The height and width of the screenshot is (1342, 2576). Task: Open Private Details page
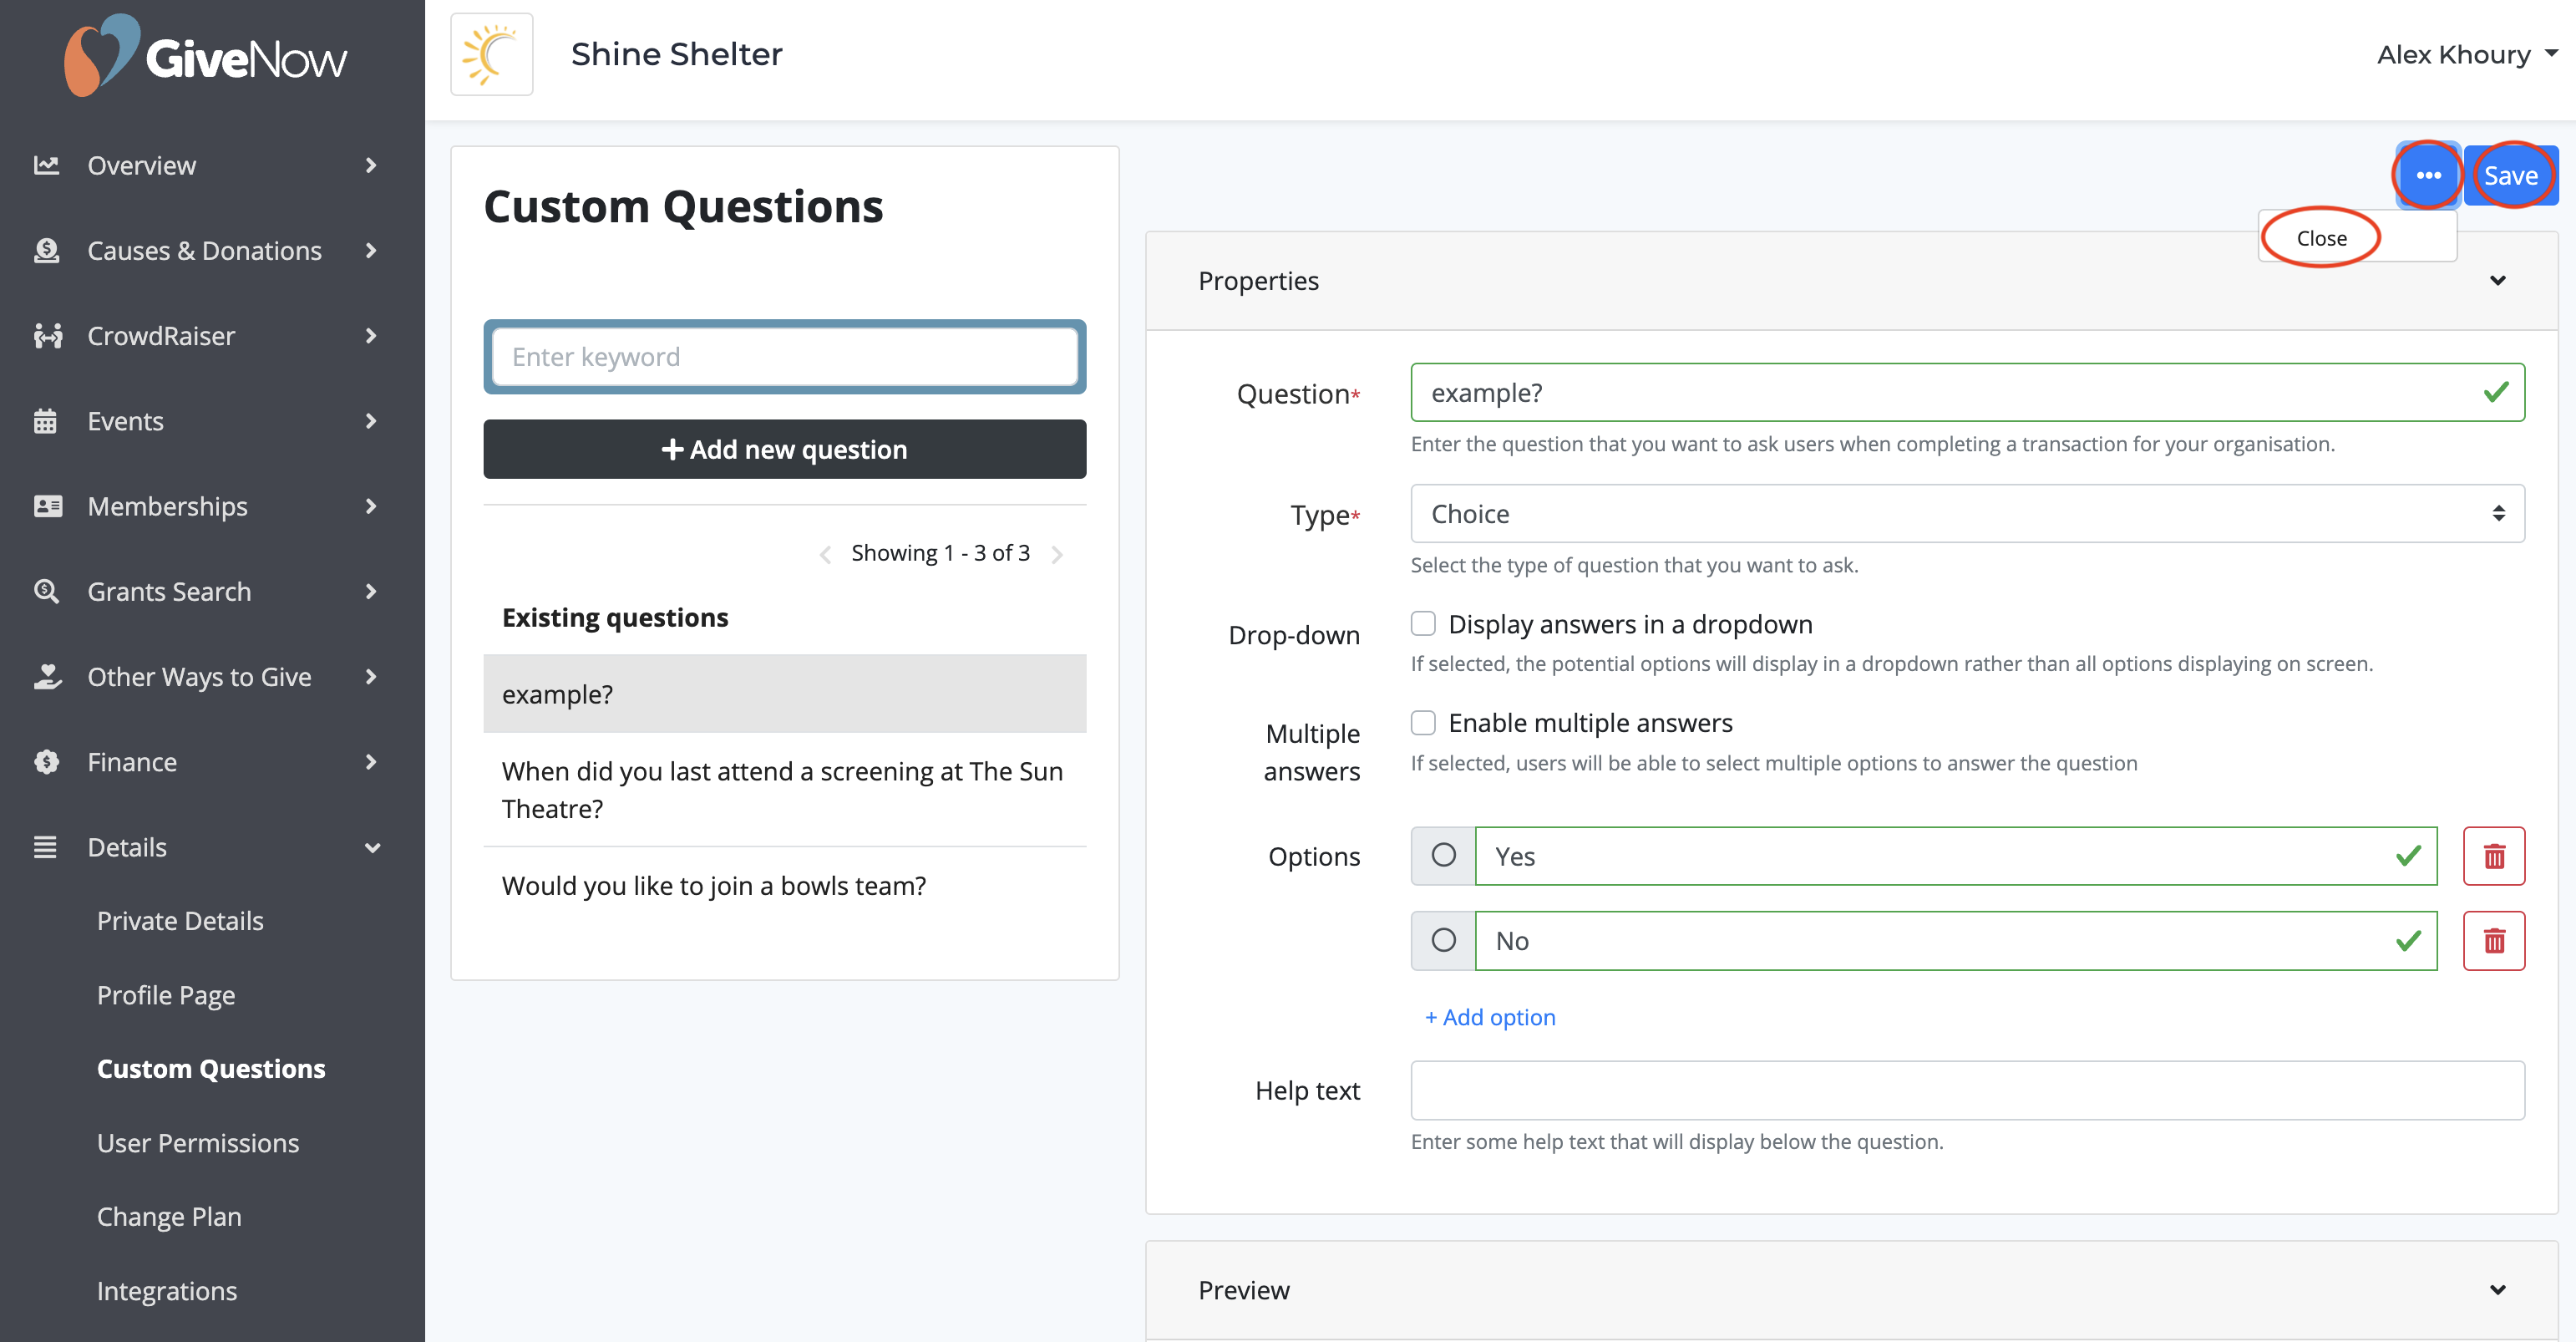coord(180,921)
